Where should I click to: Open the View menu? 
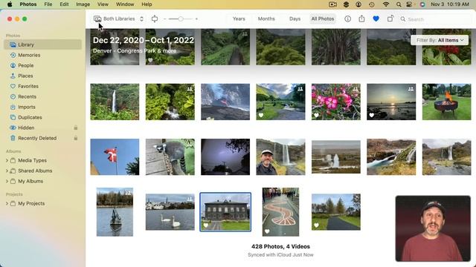click(x=103, y=4)
